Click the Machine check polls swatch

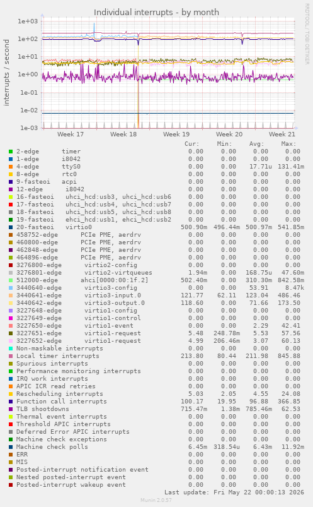tap(11, 447)
